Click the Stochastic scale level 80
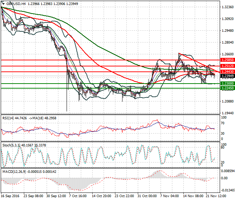Screen dimensions: 235x200 pyautogui.click(x=223, y=147)
